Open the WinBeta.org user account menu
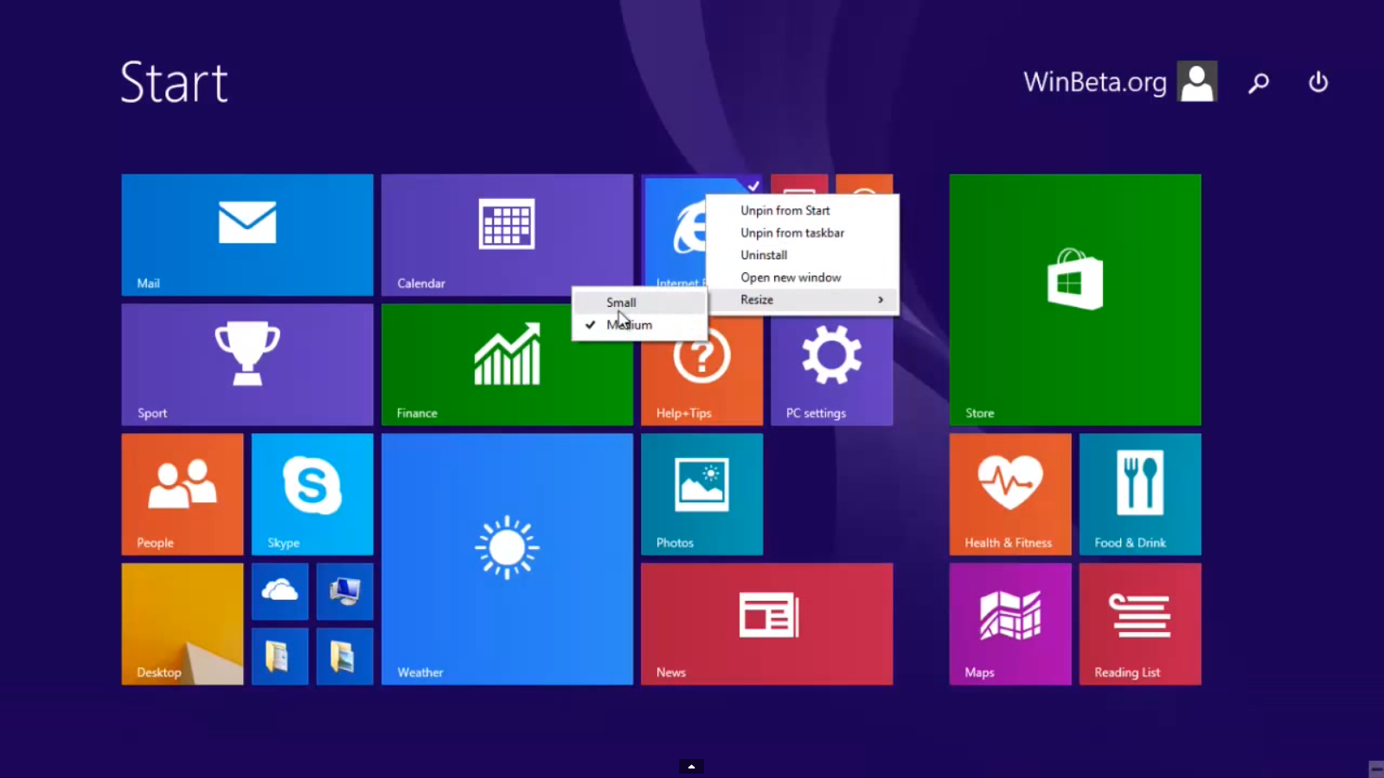This screenshot has height=778, width=1384. tap(1119, 82)
